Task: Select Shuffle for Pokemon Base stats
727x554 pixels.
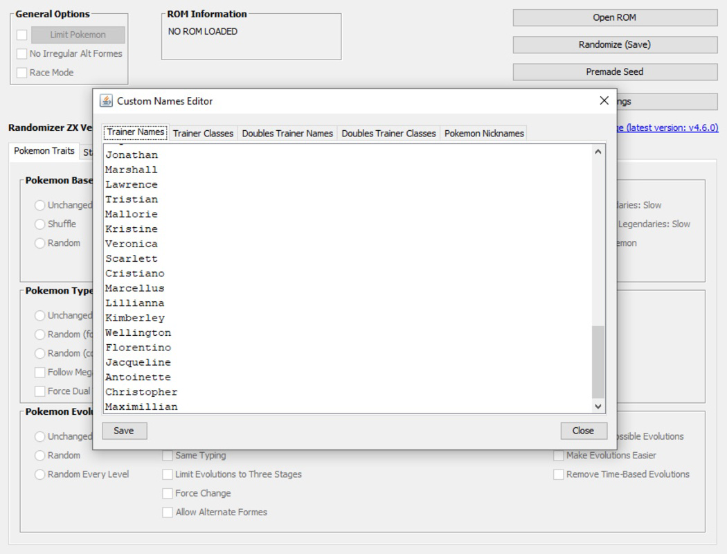Action: coord(39,224)
